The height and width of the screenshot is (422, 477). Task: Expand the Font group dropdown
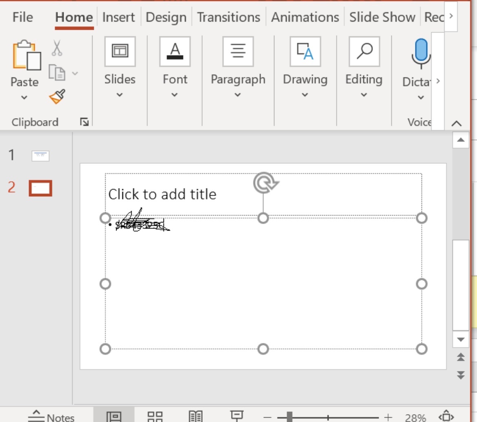(174, 95)
